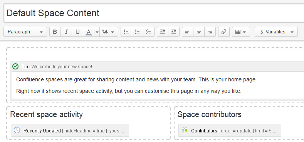The image size is (304, 142).
Task: Edit the Default Space Content title field
Action: pos(154,13)
